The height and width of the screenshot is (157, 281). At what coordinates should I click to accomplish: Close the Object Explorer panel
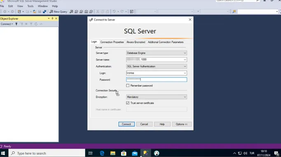tap(56, 19)
